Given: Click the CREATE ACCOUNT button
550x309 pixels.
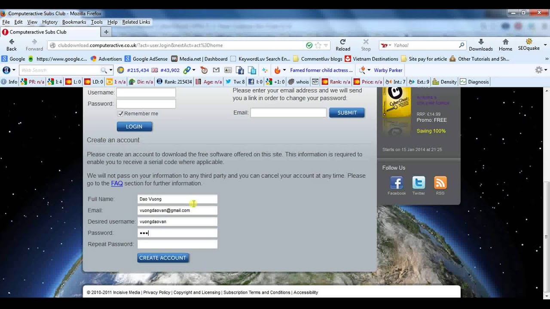Looking at the screenshot, I should pyautogui.click(x=163, y=258).
